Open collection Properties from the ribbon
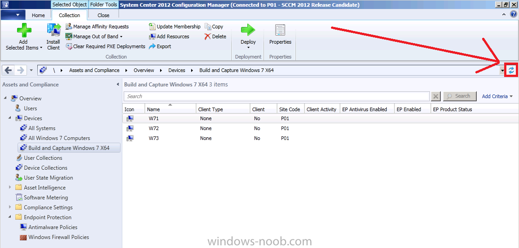This screenshot has width=519, height=248. pos(280,35)
